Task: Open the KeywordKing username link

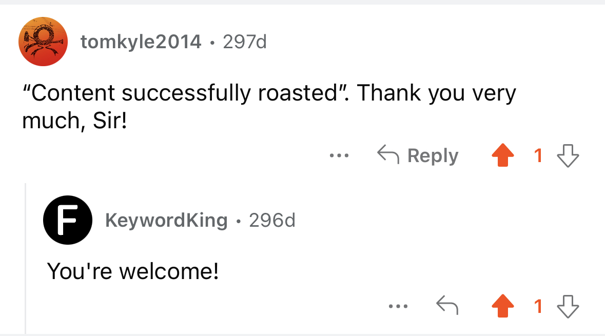Action: coord(166,220)
